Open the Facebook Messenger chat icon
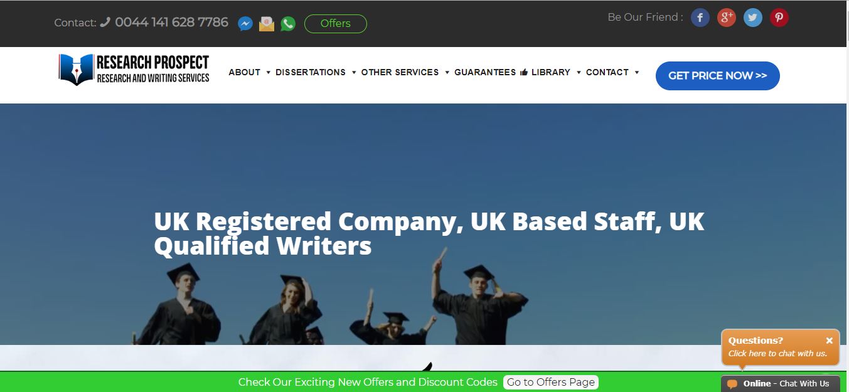This screenshot has height=392, width=849. (x=245, y=24)
